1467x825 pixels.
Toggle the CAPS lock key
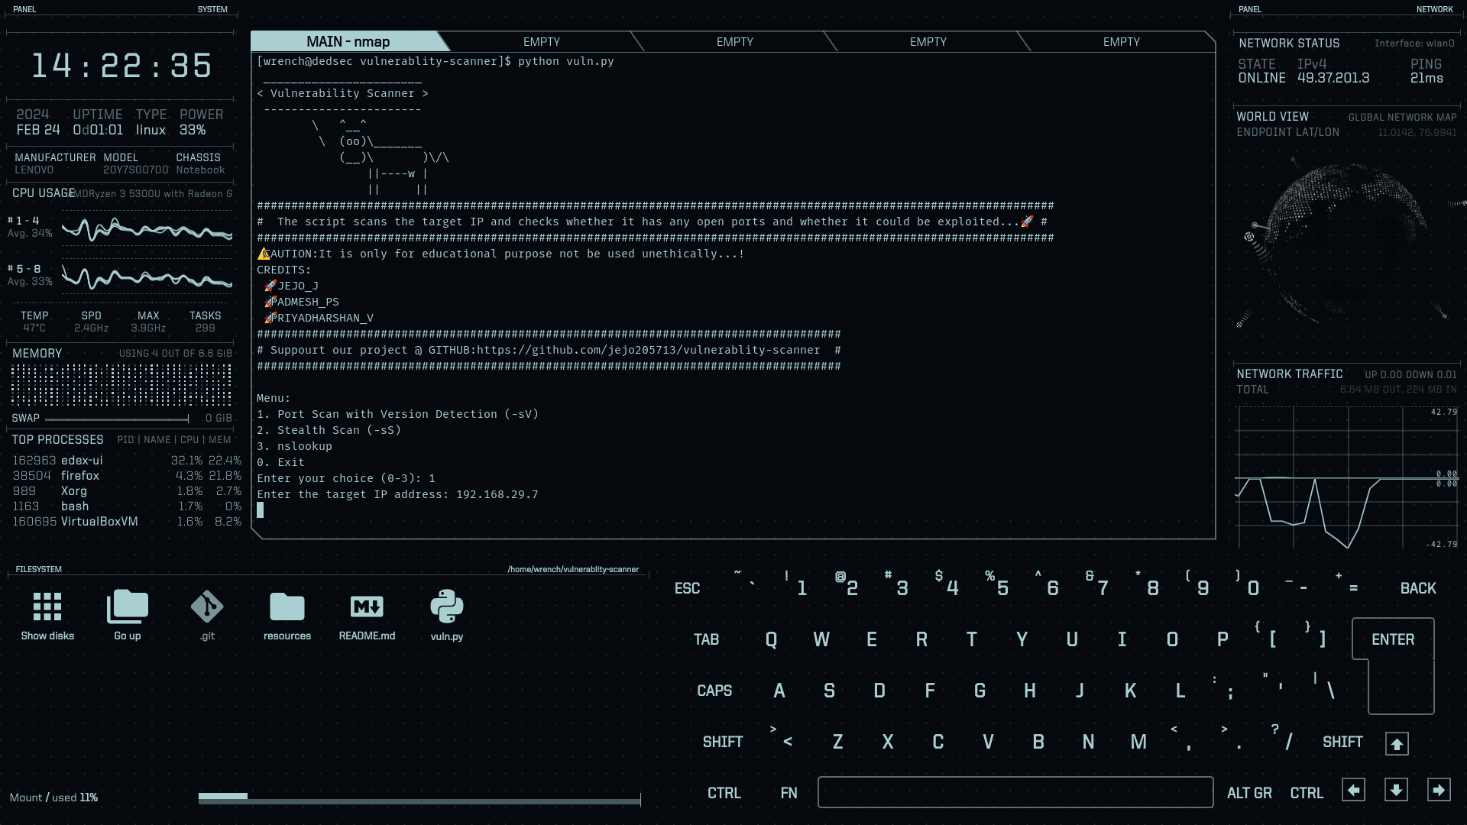[x=714, y=691]
